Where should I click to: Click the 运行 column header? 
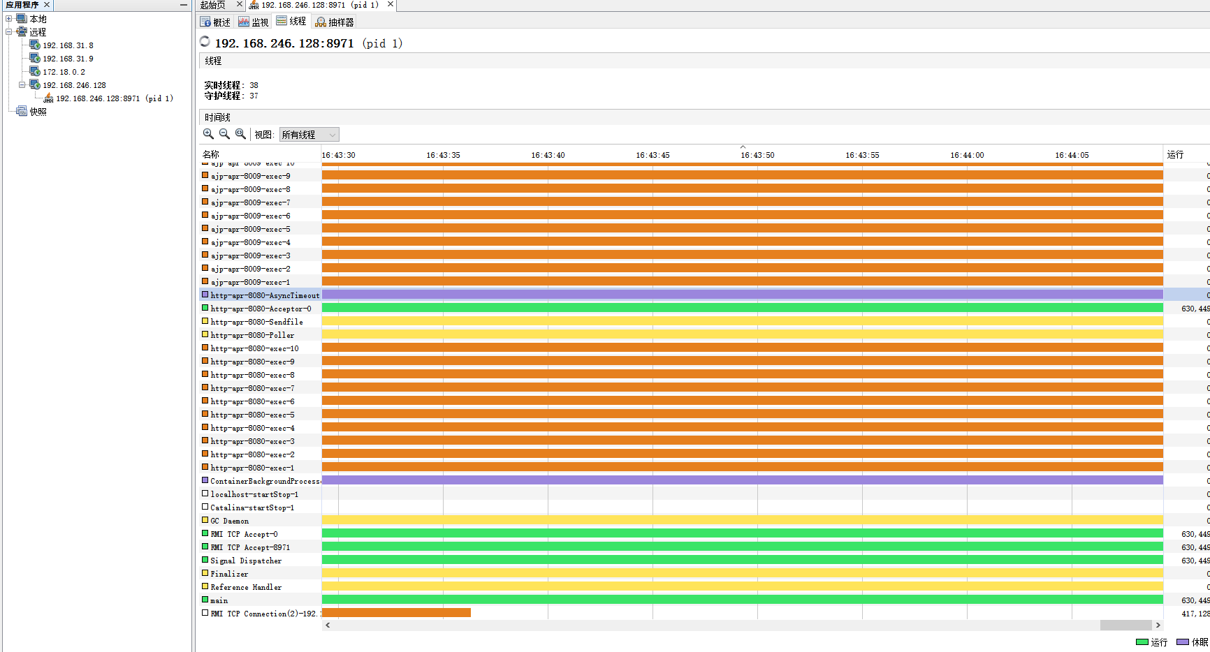click(1175, 154)
